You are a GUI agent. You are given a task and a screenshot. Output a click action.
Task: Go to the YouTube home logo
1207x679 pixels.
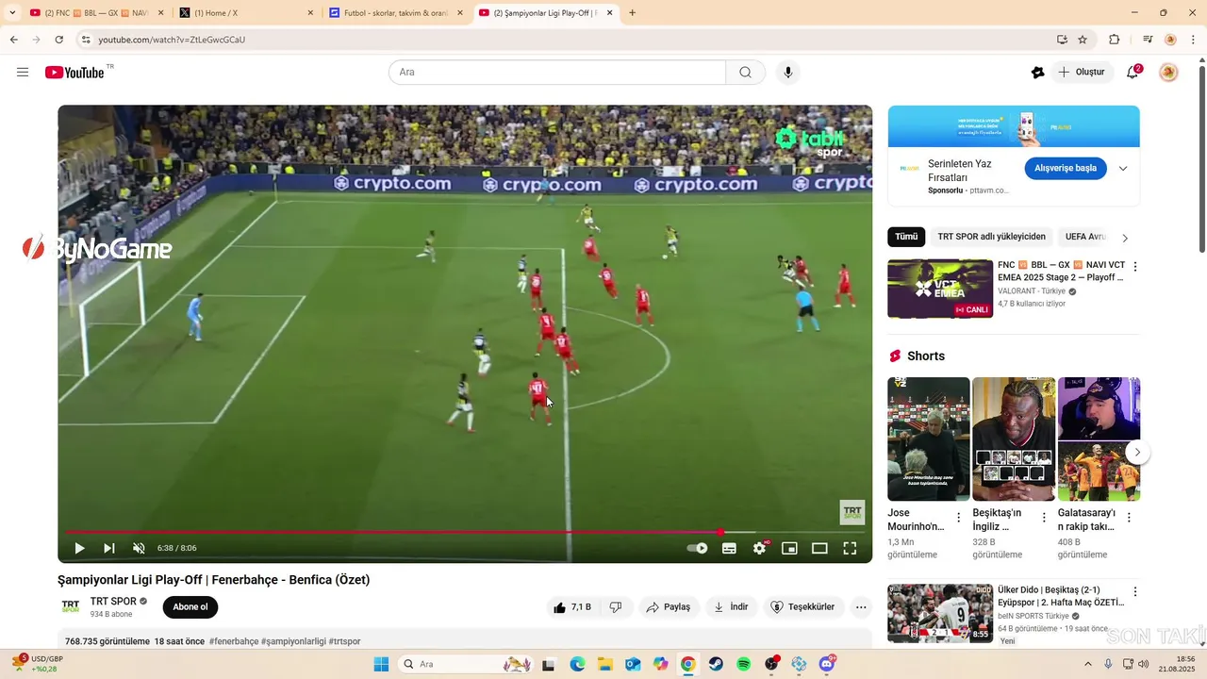[x=74, y=73]
